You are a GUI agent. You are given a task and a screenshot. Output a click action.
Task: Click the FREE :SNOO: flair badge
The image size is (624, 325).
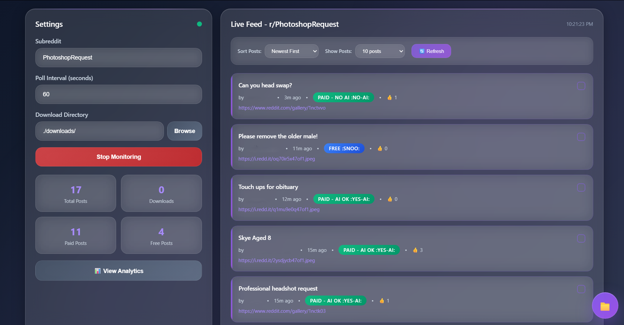(344, 148)
